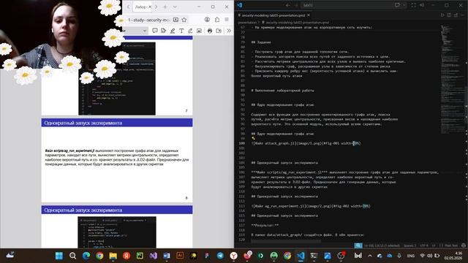
Task: Expand the browser tab list dropdown arrow
Action: 175,7
